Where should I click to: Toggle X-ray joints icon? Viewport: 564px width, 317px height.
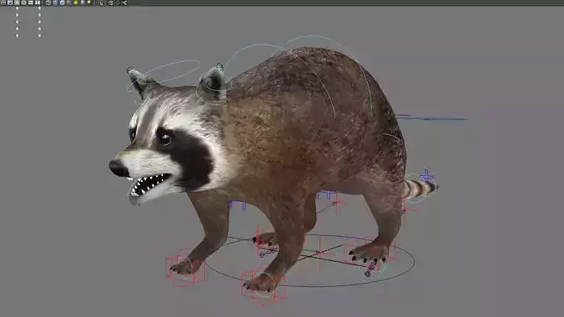point(124,3)
